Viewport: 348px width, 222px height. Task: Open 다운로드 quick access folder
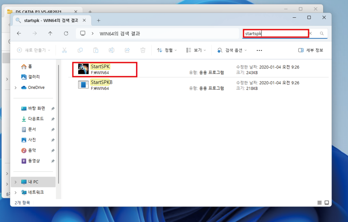point(33,119)
